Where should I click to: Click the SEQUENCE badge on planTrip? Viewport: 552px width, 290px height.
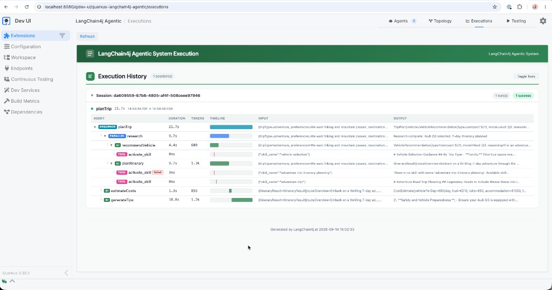[x=107, y=127]
